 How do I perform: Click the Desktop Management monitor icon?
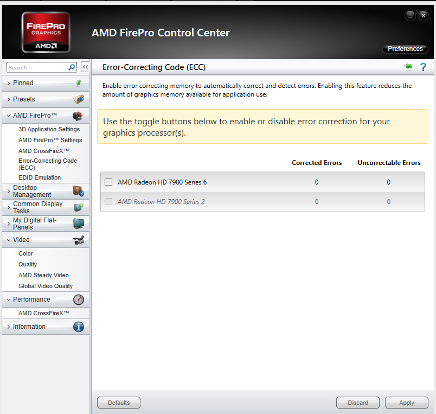click(79, 191)
